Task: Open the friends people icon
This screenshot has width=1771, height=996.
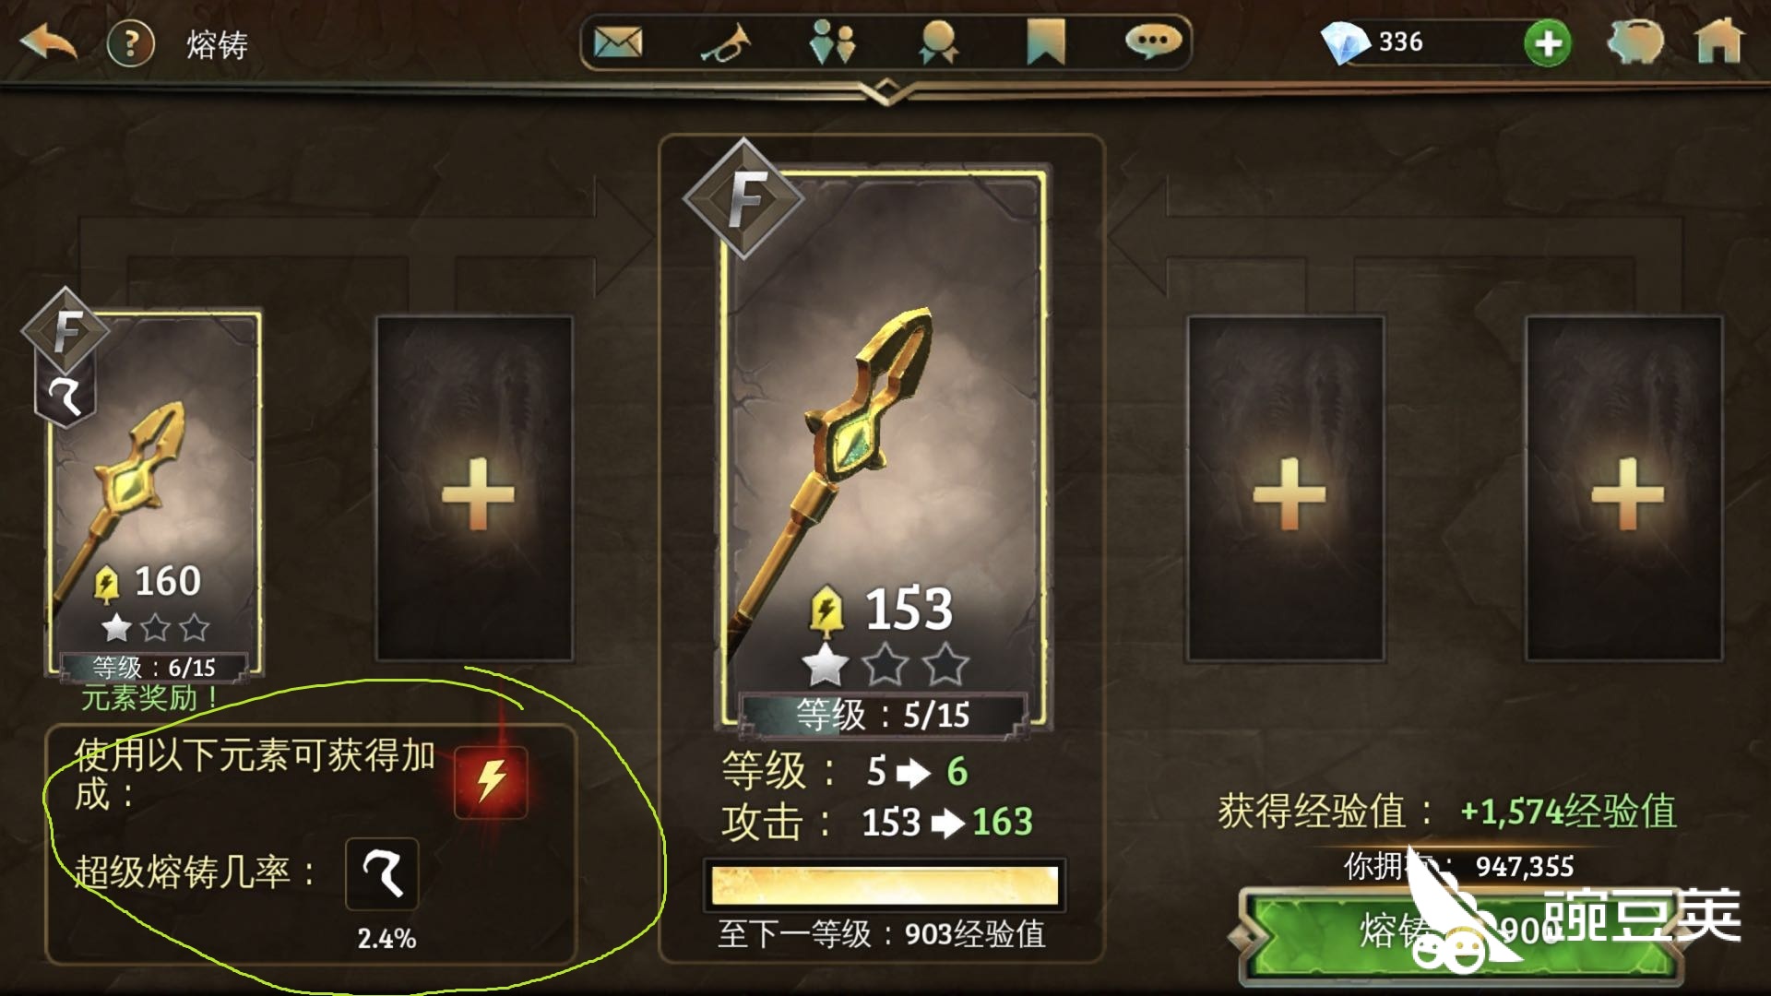Action: coord(831,42)
